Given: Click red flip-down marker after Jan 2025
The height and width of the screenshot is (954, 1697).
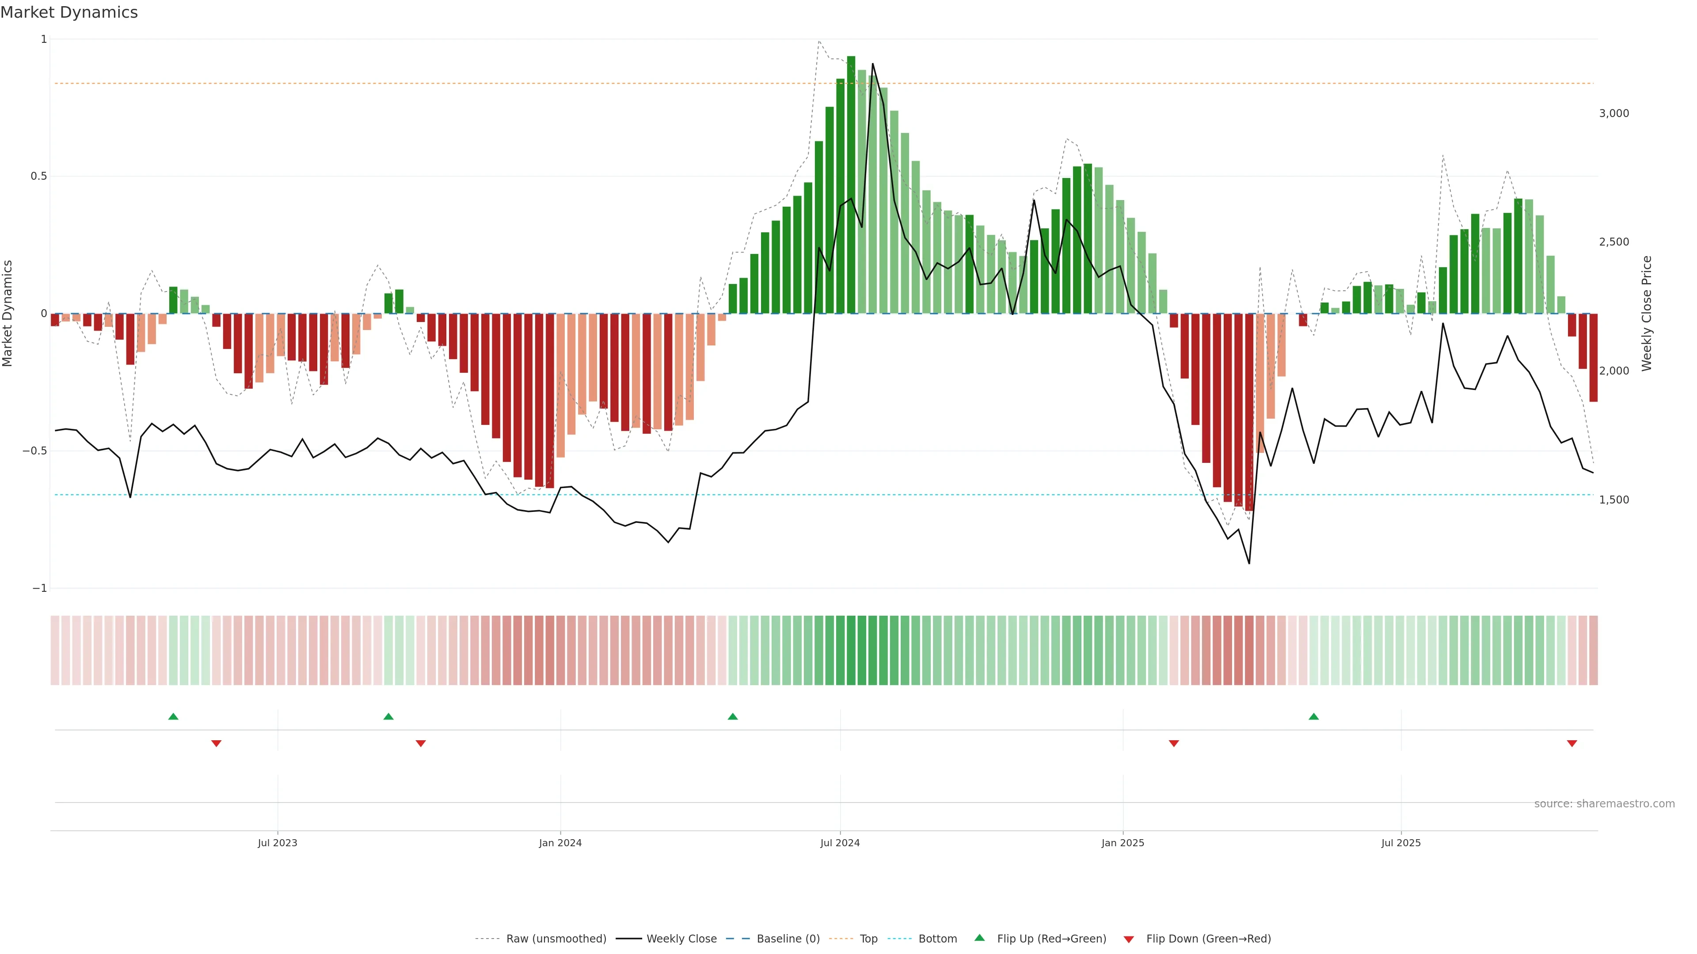Looking at the screenshot, I should 1173,743.
